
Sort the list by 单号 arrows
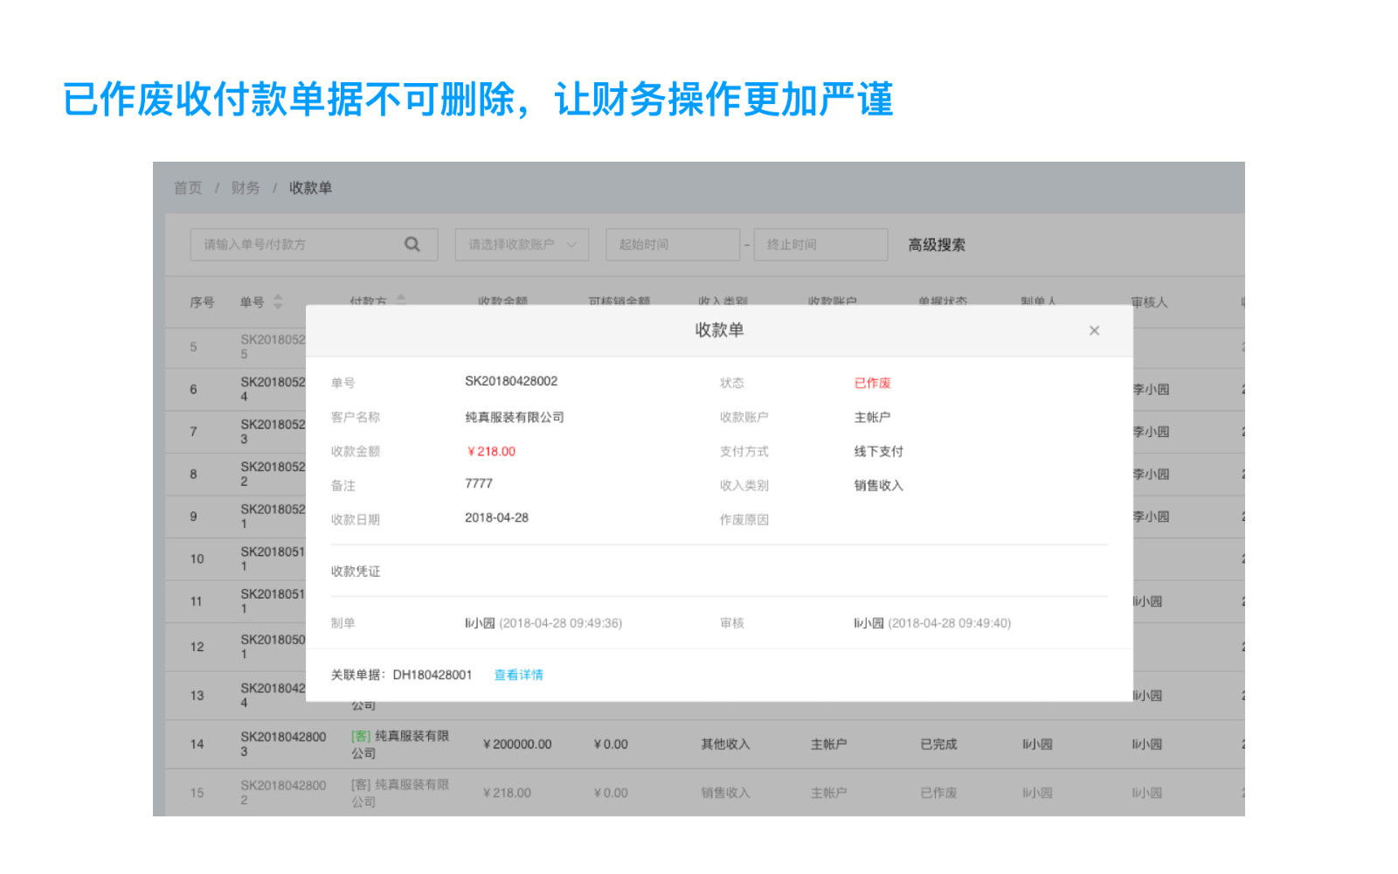(x=278, y=302)
